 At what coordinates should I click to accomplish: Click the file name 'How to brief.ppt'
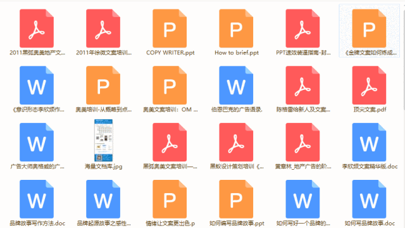[237, 53]
